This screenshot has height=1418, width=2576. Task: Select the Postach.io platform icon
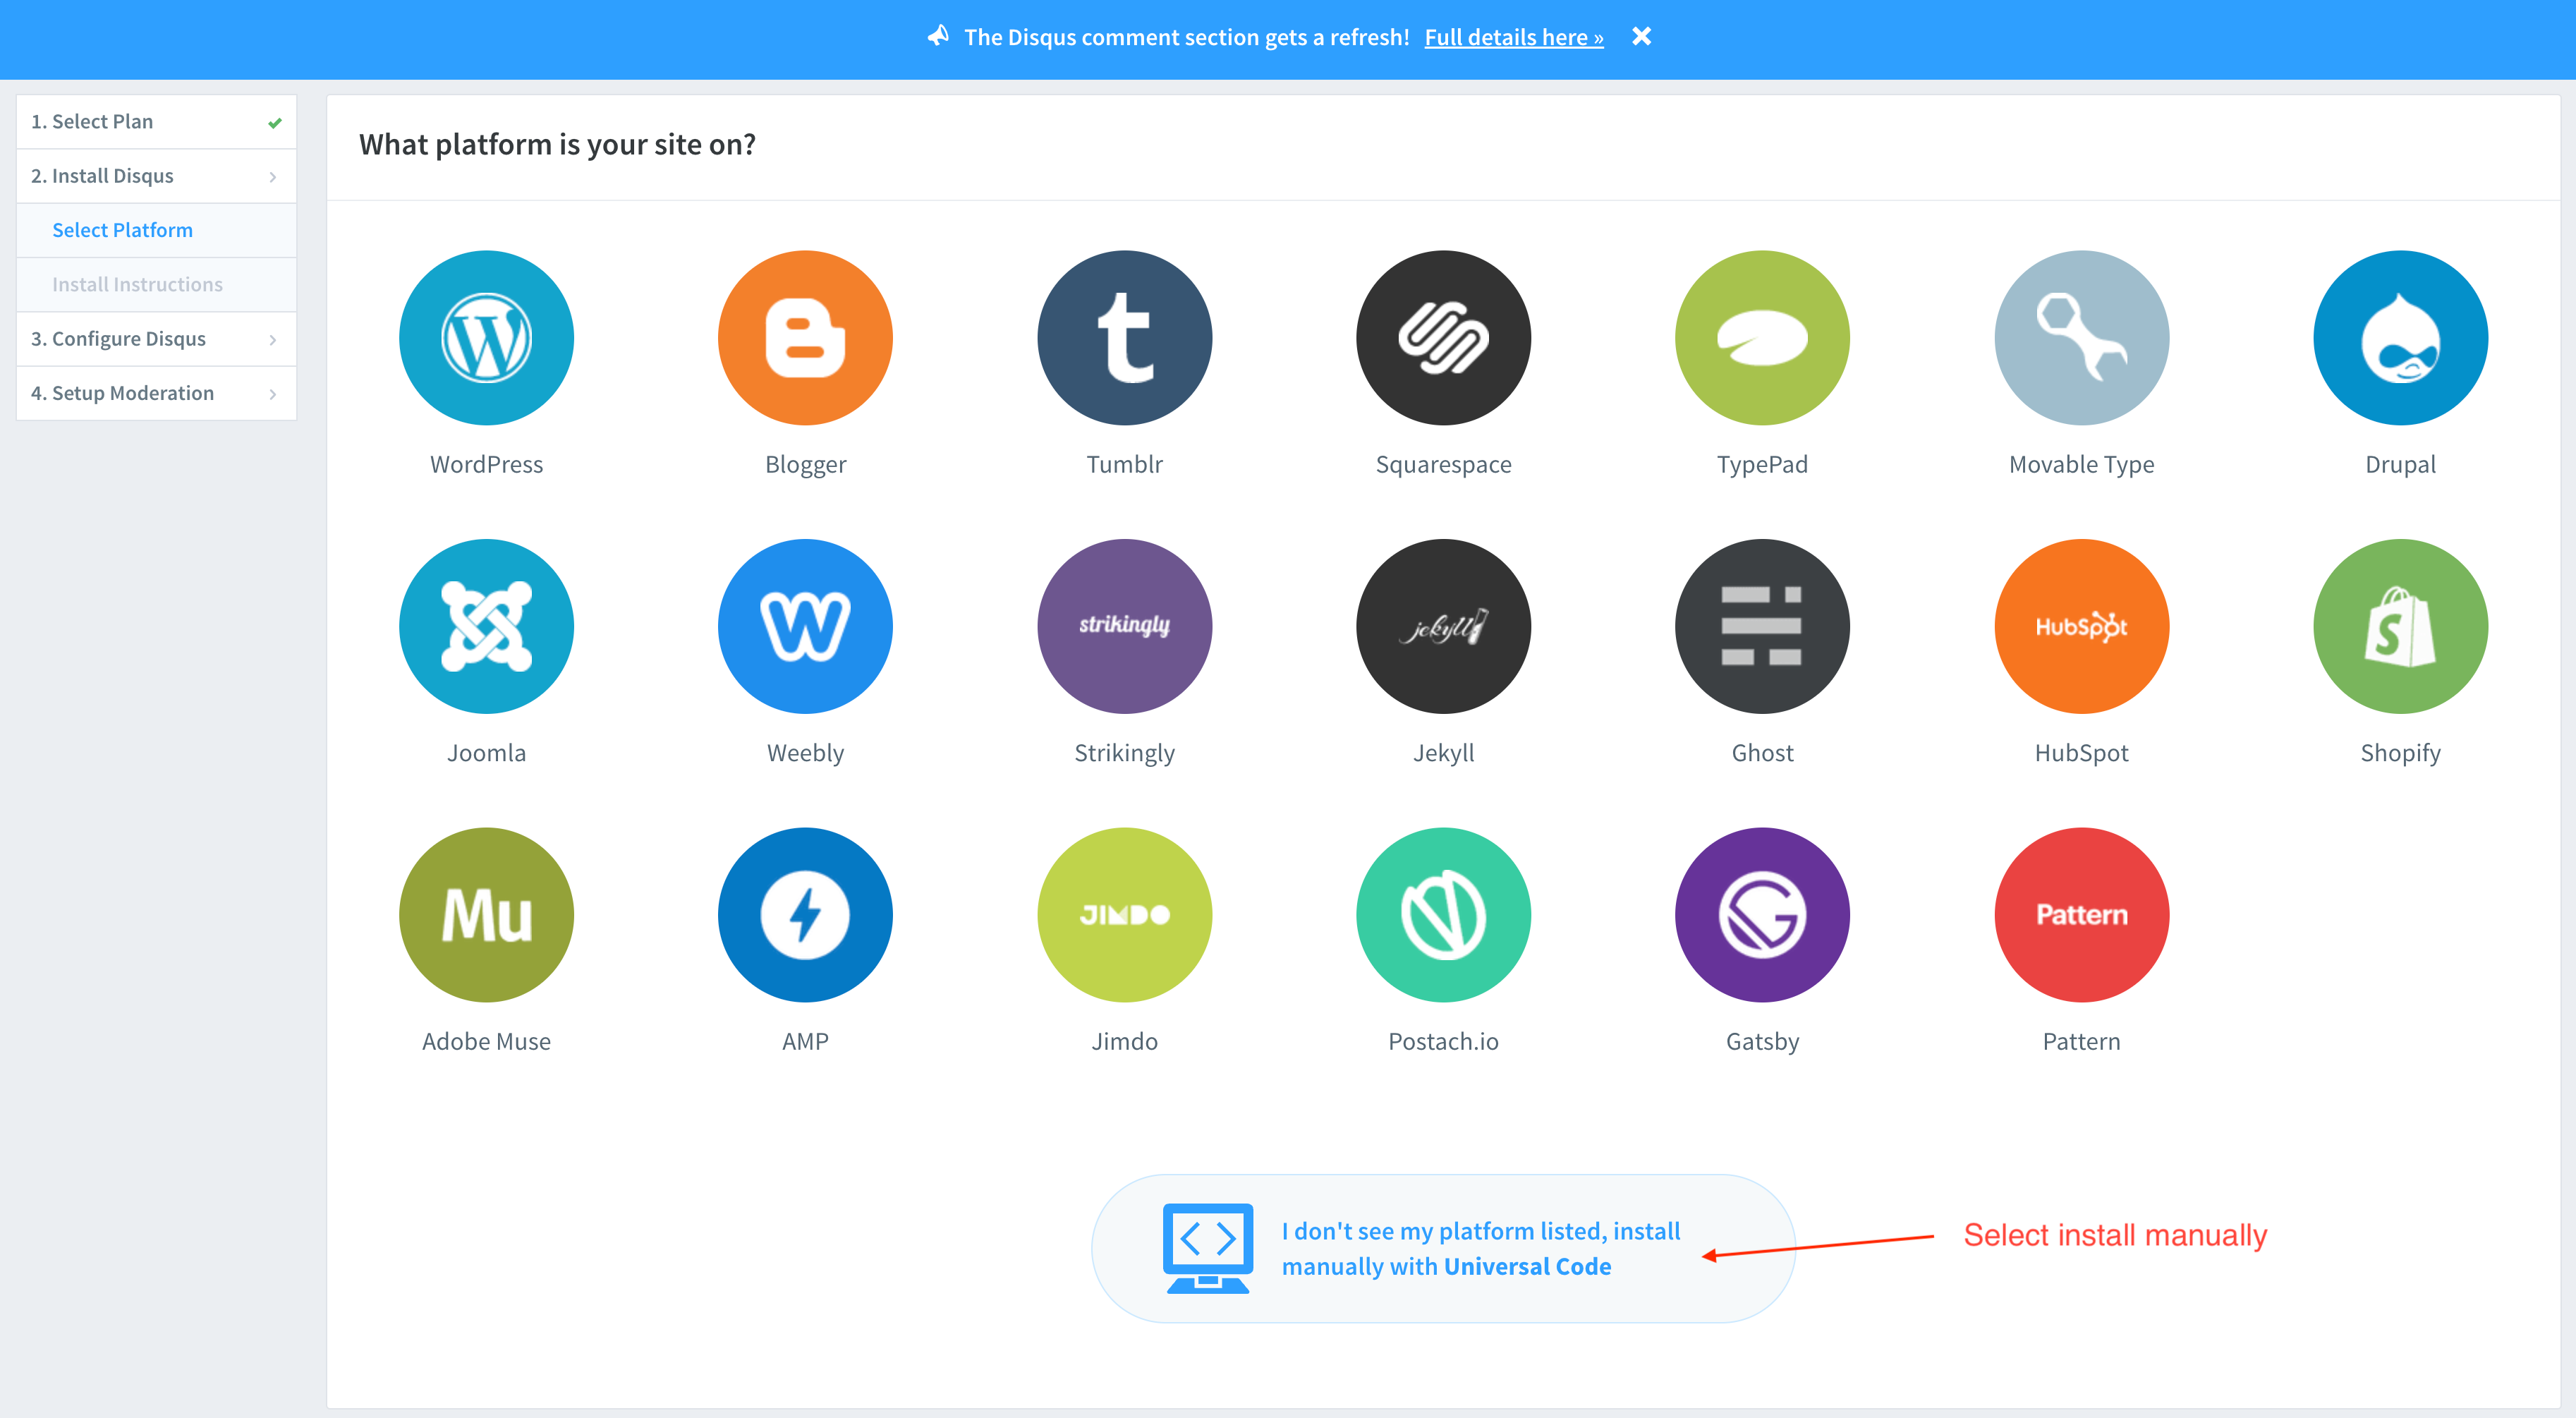click(1443, 914)
